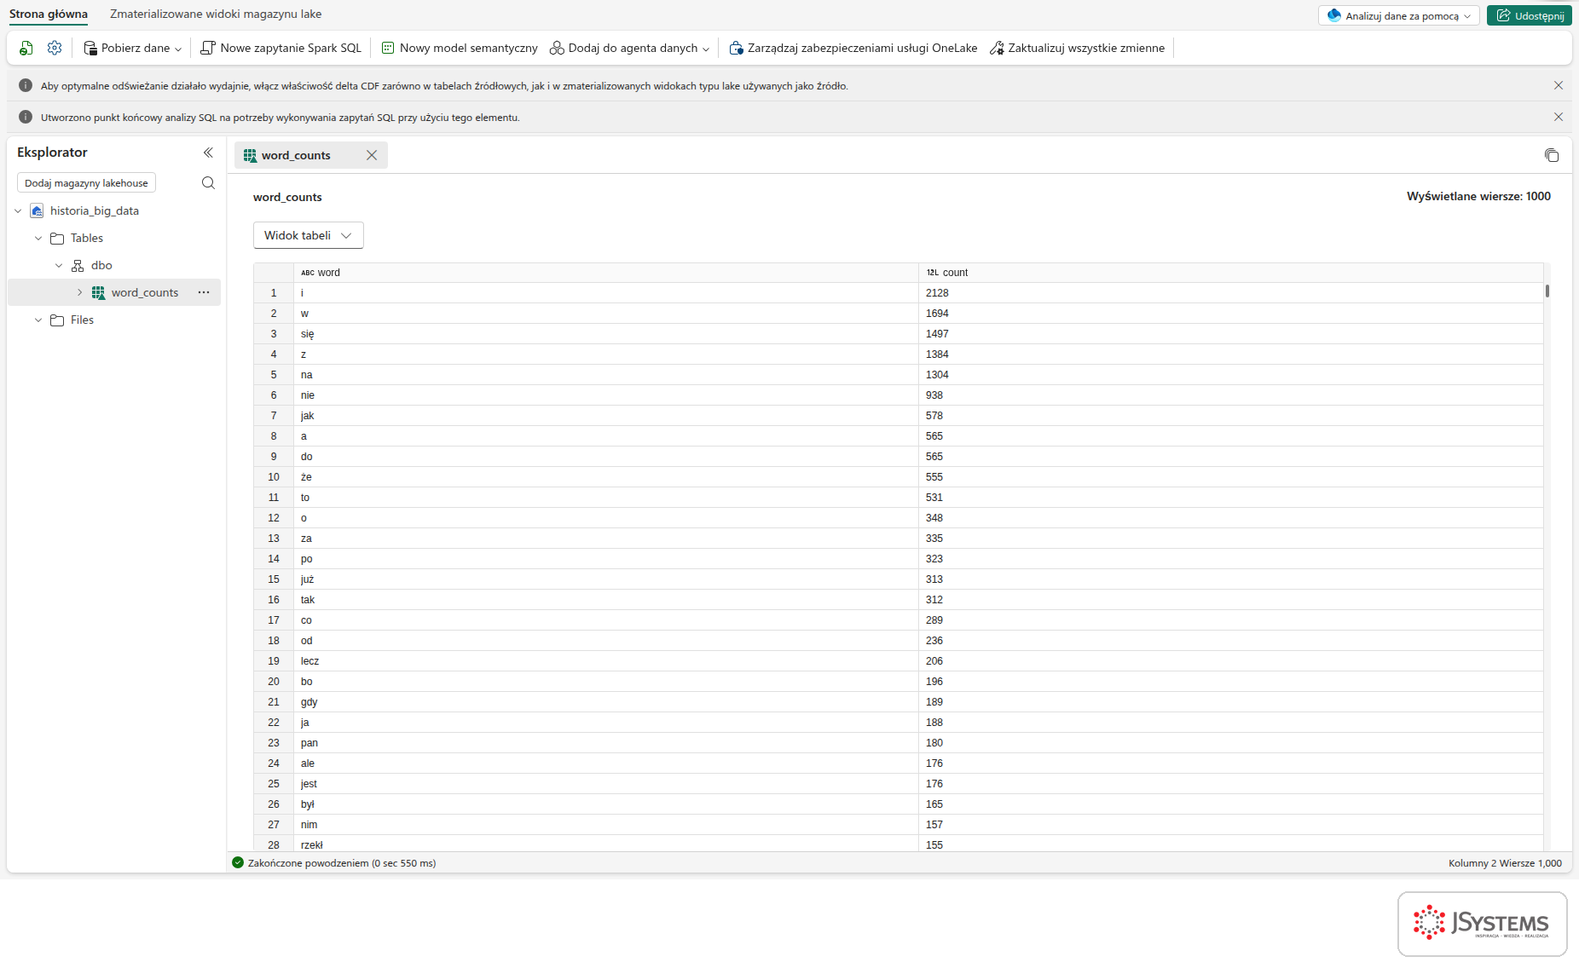Click the Udostępnij button
This screenshot has width=1579, height=968.
[x=1530, y=15]
